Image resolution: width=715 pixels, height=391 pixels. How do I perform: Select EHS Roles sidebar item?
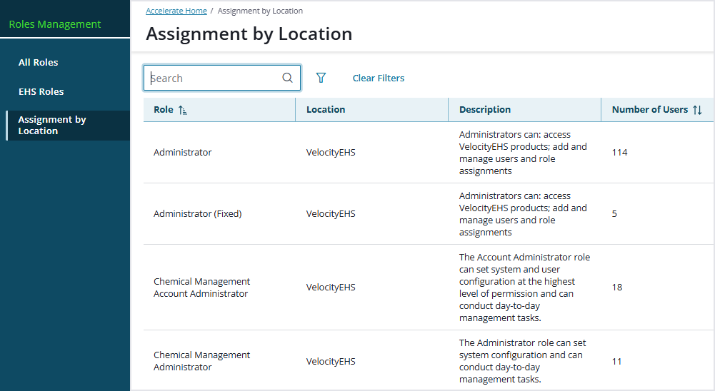coord(41,91)
